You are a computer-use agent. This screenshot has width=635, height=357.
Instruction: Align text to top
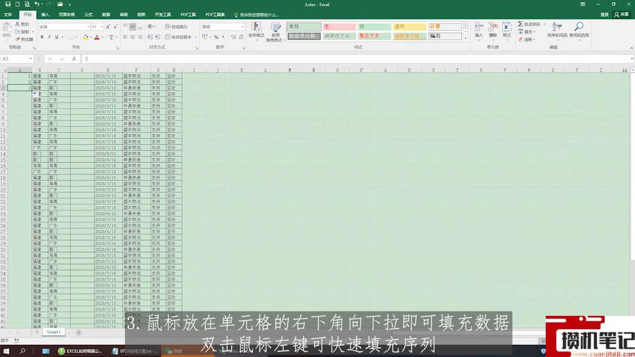(126, 27)
